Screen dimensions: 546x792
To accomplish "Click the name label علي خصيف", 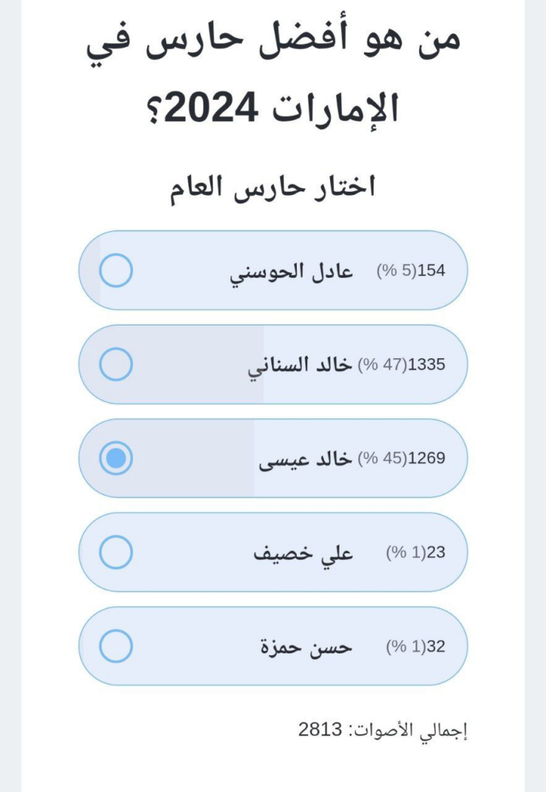I will [303, 554].
